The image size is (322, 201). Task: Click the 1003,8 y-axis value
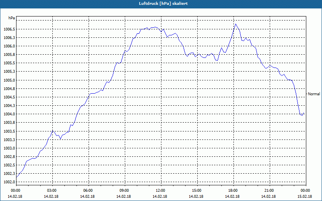(9, 123)
